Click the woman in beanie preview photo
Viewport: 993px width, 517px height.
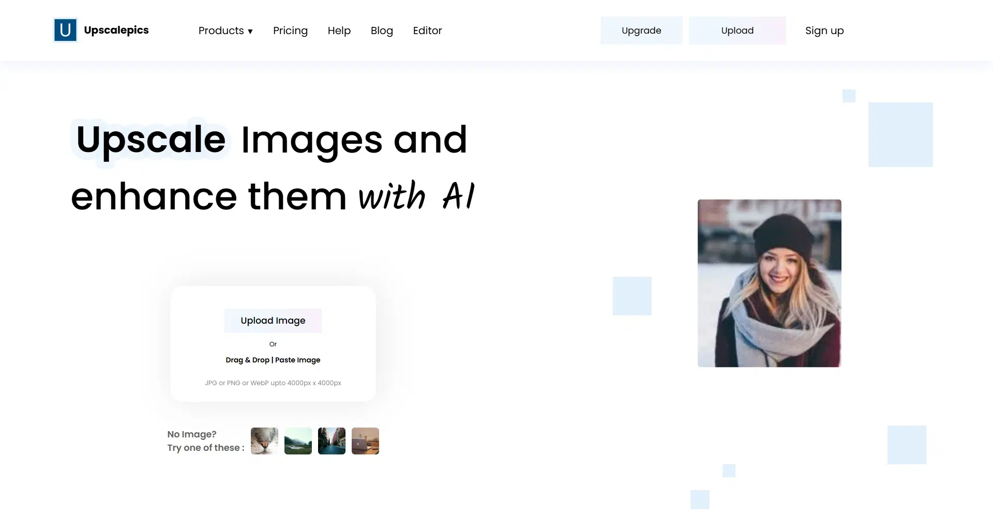pos(769,283)
